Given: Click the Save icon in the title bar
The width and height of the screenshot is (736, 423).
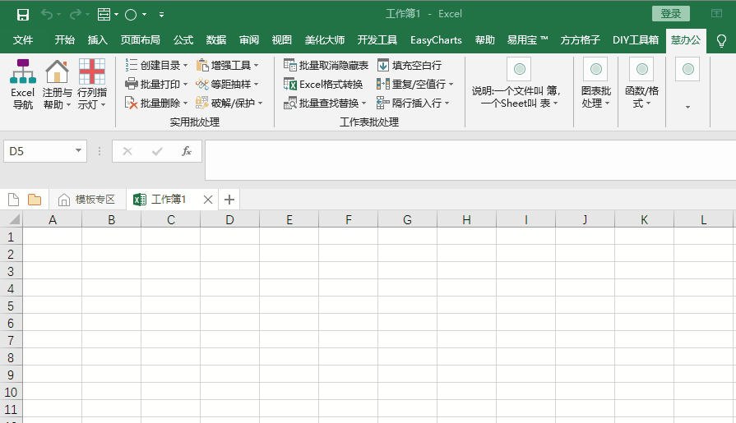Looking at the screenshot, I should click(22, 15).
